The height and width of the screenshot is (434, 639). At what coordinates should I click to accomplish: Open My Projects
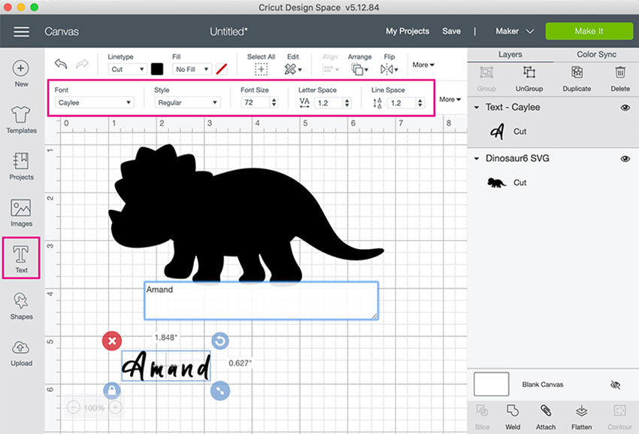click(x=407, y=32)
